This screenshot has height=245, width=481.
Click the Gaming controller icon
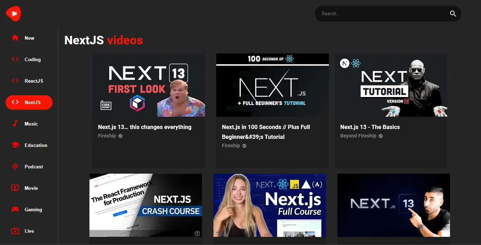tap(15, 209)
